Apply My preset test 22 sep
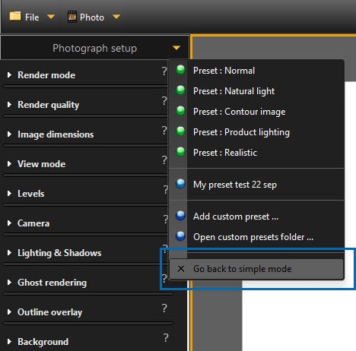356x351 pixels. coord(256,185)
